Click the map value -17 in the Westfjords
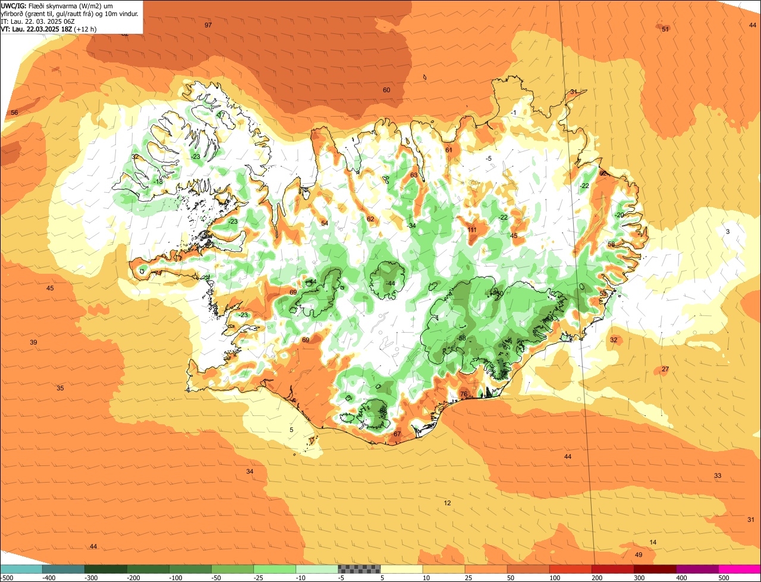The height and width of the screenshot is (582, 761). coord(221,114)
